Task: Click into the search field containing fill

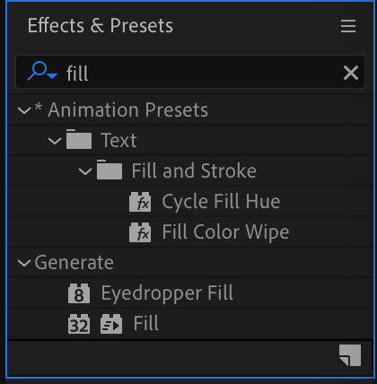Action: (190, 72)
